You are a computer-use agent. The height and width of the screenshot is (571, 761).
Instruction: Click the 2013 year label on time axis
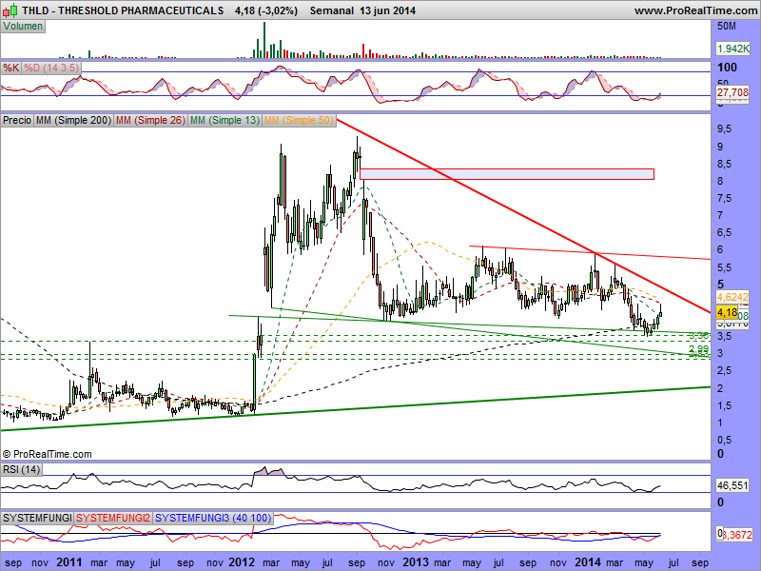tap(416, 562)
